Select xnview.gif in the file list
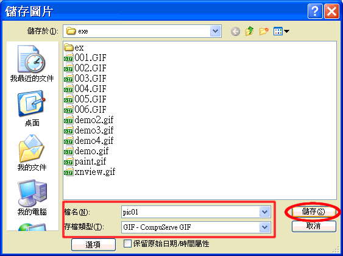 coord(90,172)
